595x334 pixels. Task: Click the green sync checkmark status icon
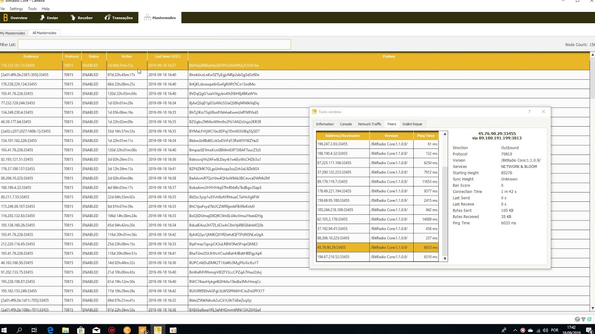point(589,319)
